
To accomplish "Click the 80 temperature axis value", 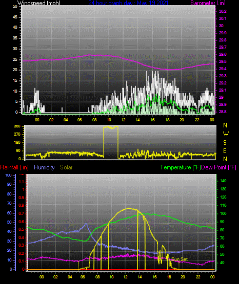I will [x=223, y=230].
